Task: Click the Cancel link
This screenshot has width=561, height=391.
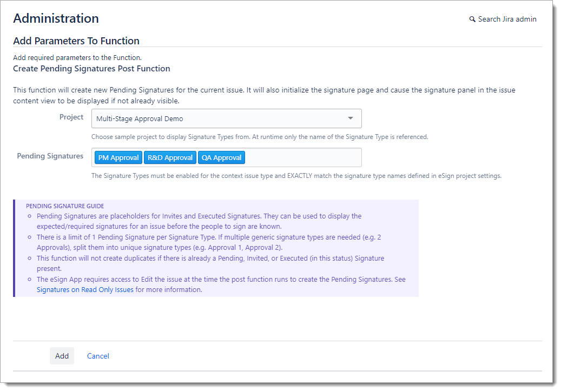Action: 98,356
